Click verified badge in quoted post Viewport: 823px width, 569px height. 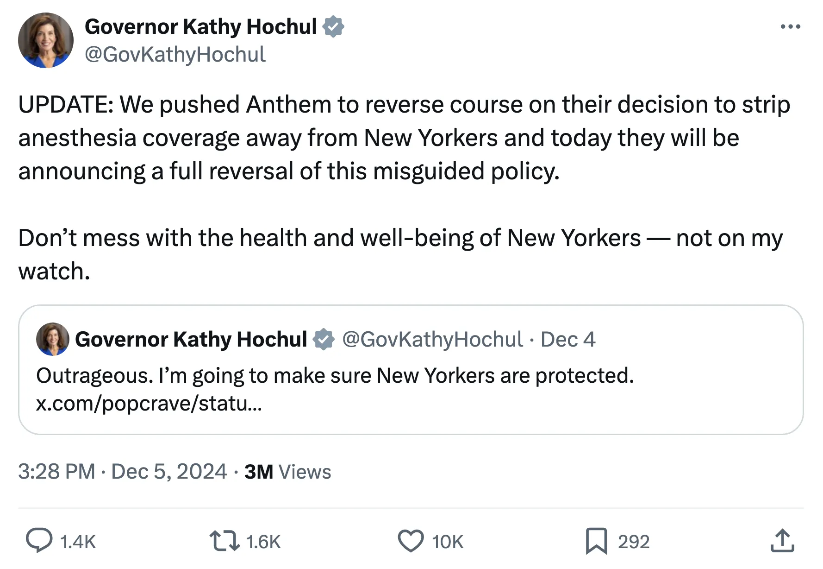click(324, 339)
